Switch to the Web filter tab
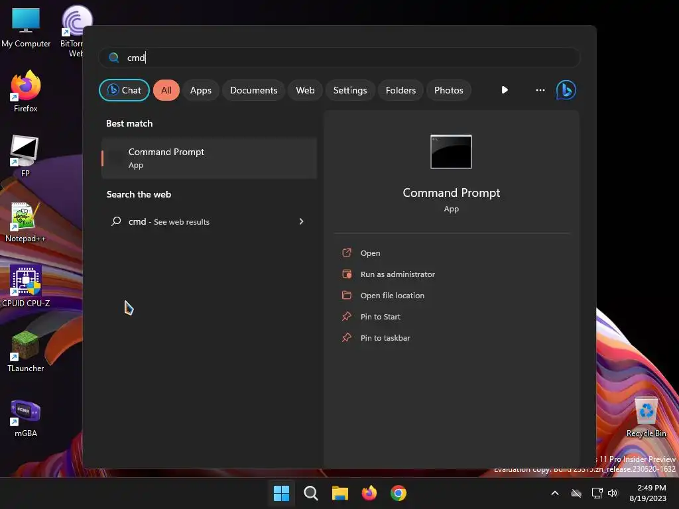Viewport: 679px width, 509px height. tap(305, 90)
